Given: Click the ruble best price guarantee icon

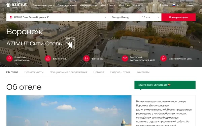Looking at the screenshot, I should click(164, 58).
